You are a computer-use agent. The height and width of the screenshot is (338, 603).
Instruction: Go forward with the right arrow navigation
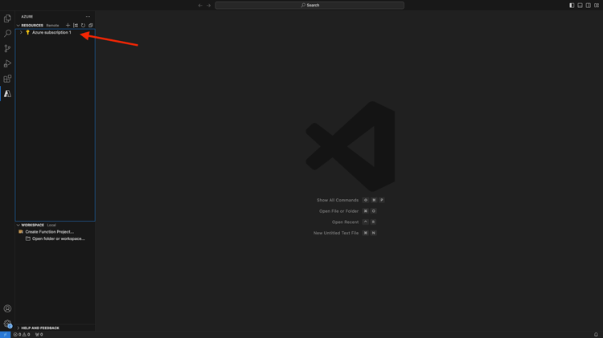point(208,6)
